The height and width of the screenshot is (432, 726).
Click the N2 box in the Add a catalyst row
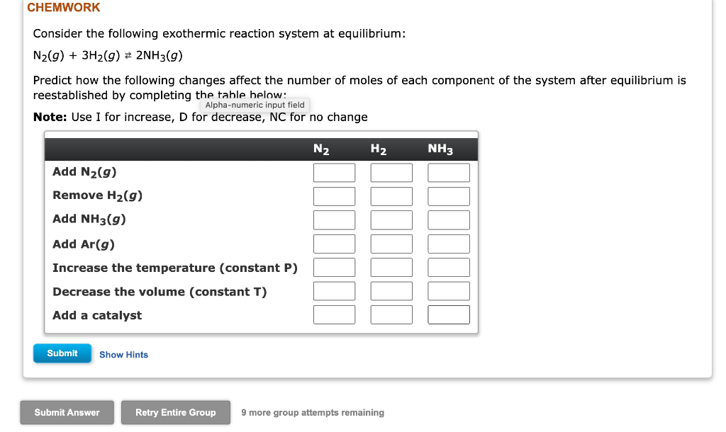[334, 314]
